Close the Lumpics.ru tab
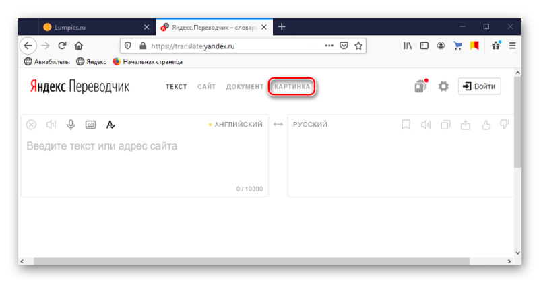 tap(146, 27)
